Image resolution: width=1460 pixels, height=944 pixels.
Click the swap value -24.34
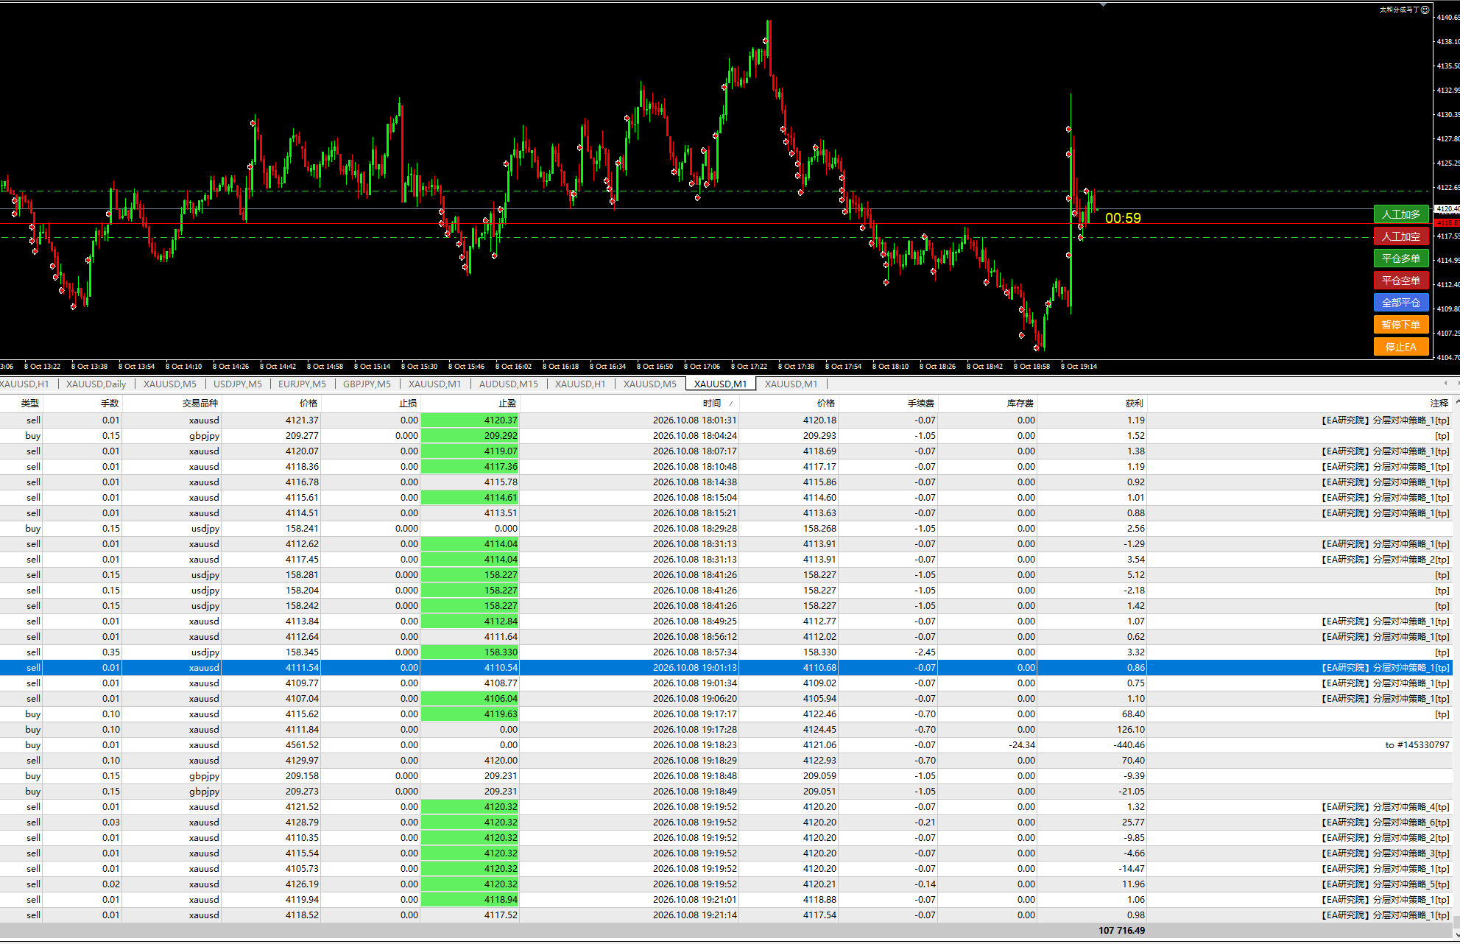pos(1022,745)
